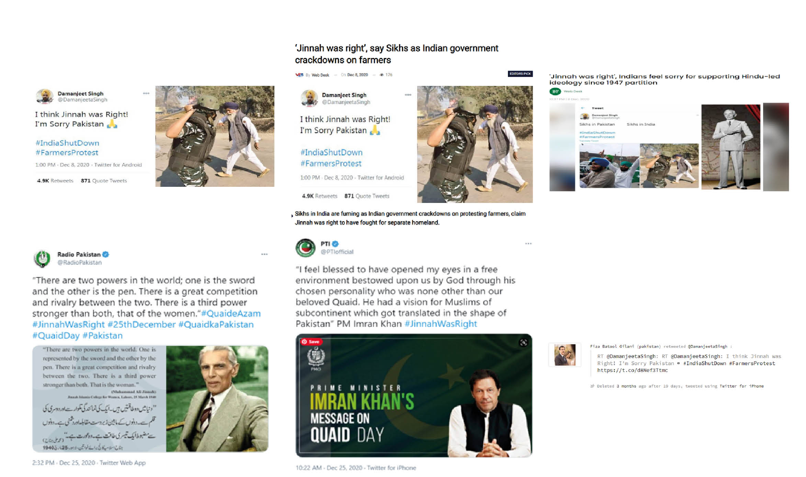The image size is (806, 477).
Task: Open the more options dots on Damanjeet Singh's first tweet
Action: pos(146,93)
